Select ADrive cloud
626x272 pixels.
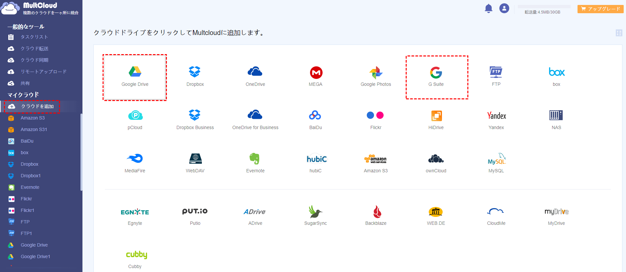(x=255, y=216)
